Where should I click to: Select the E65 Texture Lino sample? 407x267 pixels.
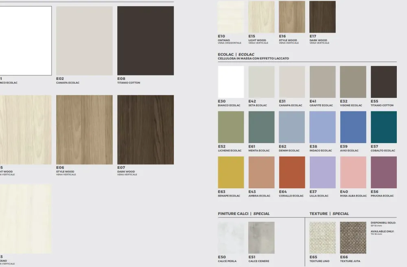coord(322,238)
